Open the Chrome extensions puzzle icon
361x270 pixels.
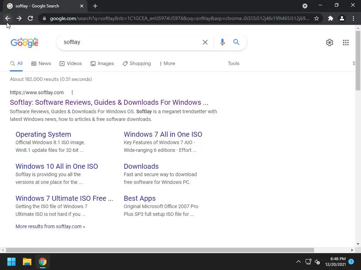coord(331,18)
